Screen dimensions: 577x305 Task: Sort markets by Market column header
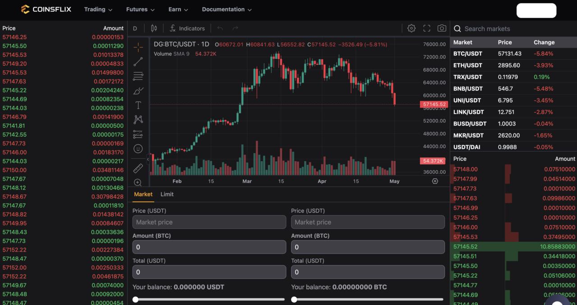(463, 42)
